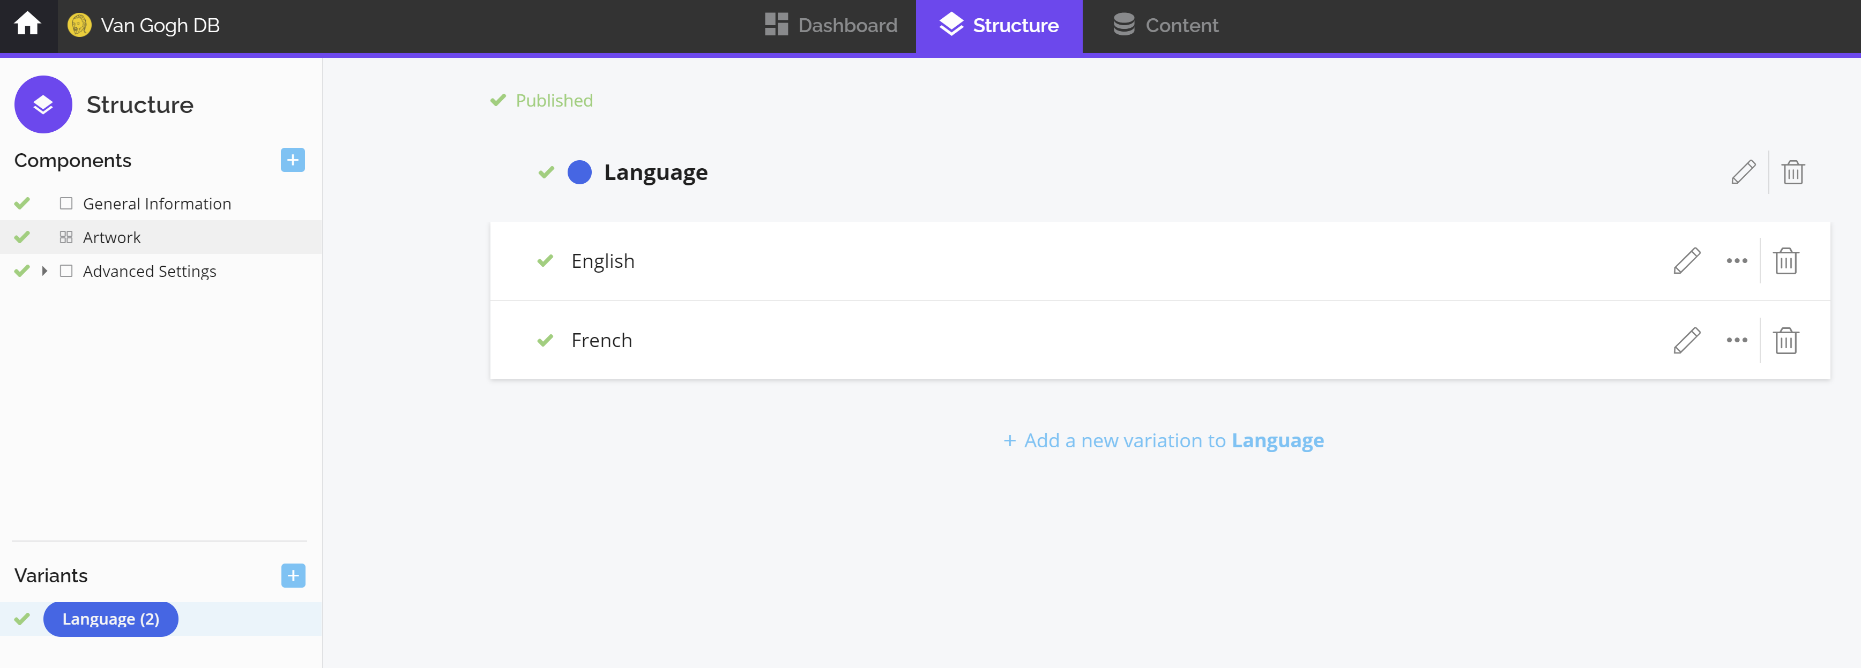Add a new component with plus icon
1861x668 pixels.
pos(293,160)
